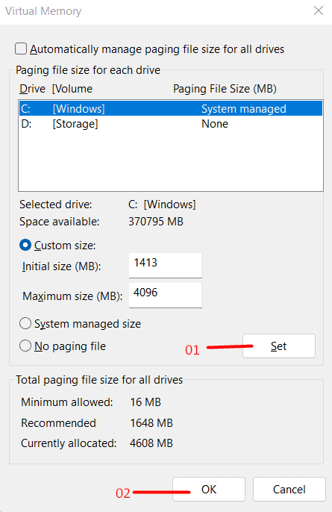Image resolution: width=332 pixels, height=512 pixels.
Task: Close the Virtual Memory dialog window
Action: tap(319, 10)
